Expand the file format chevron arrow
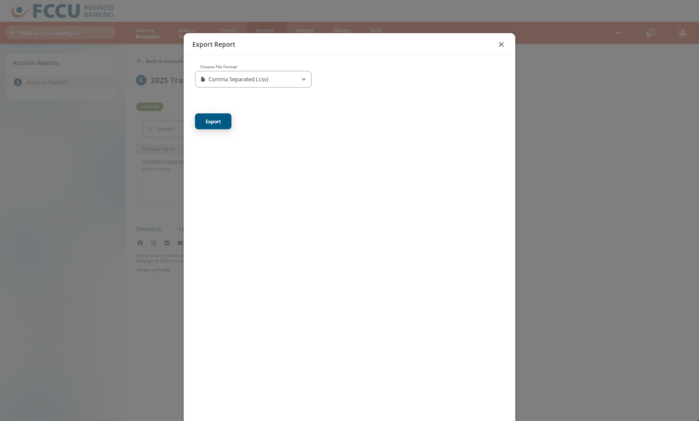This screenshot has height=421, width=699. [x=303, y=79]
